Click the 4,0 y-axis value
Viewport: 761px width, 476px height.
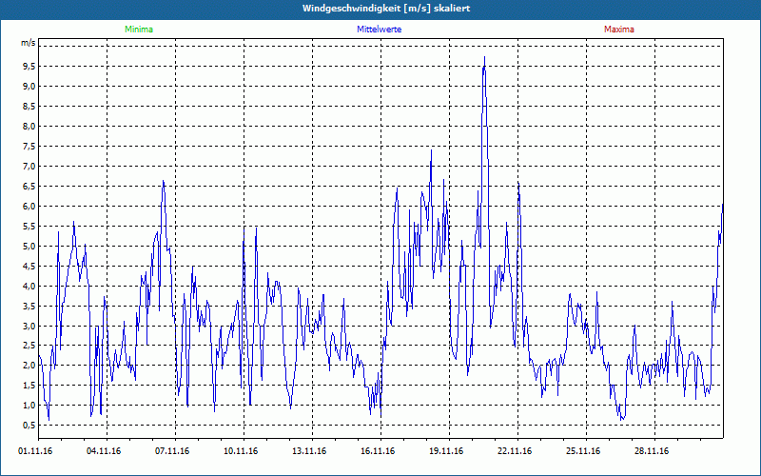click(x=29, y=286)
